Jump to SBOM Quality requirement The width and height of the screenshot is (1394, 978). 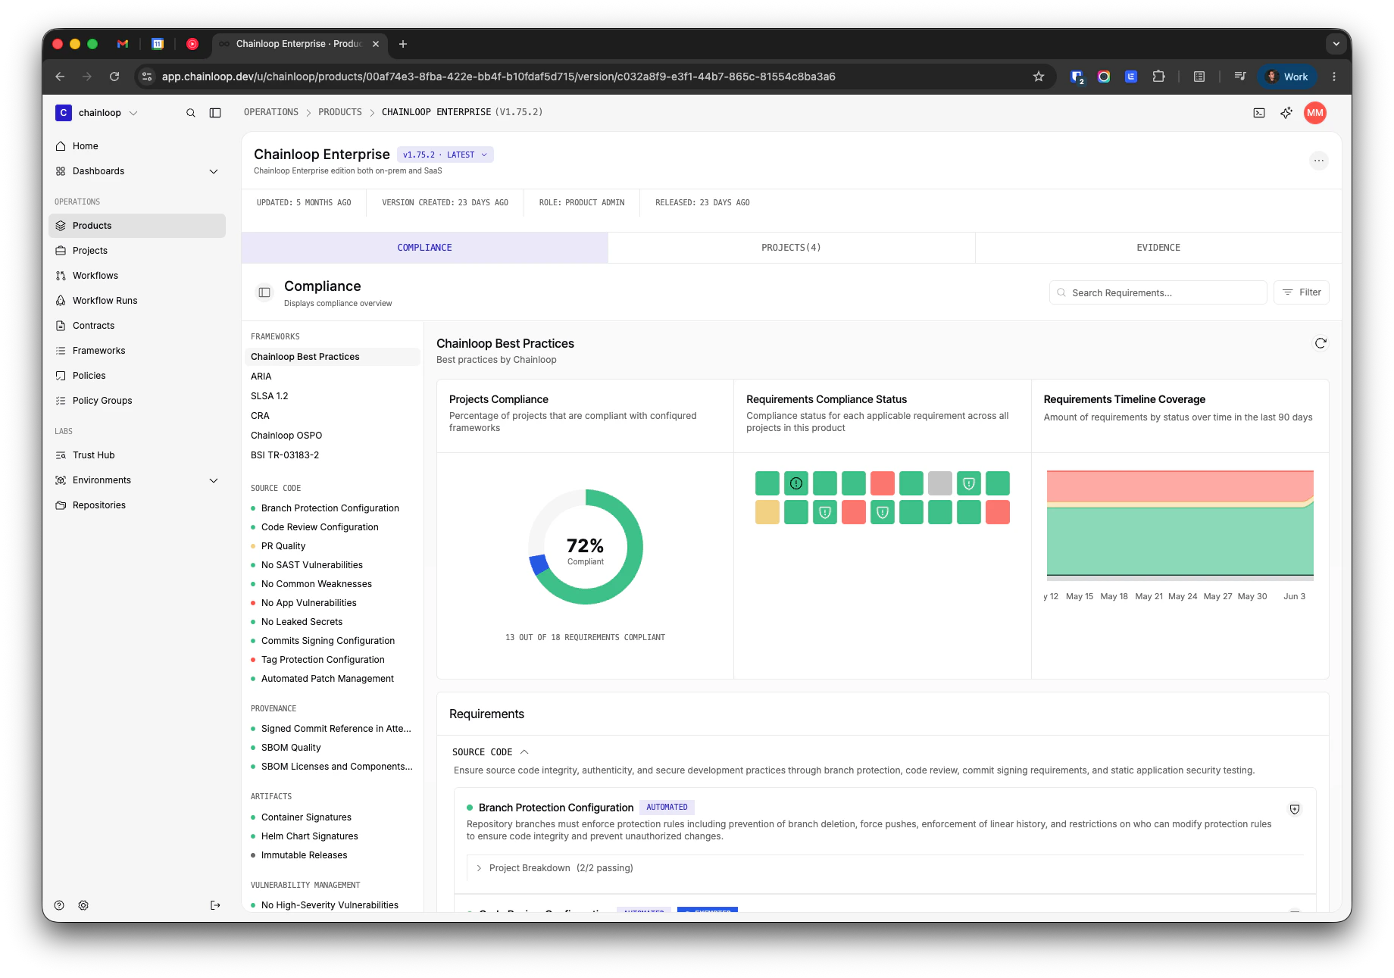pyautogui.click(x=291, y=748)
